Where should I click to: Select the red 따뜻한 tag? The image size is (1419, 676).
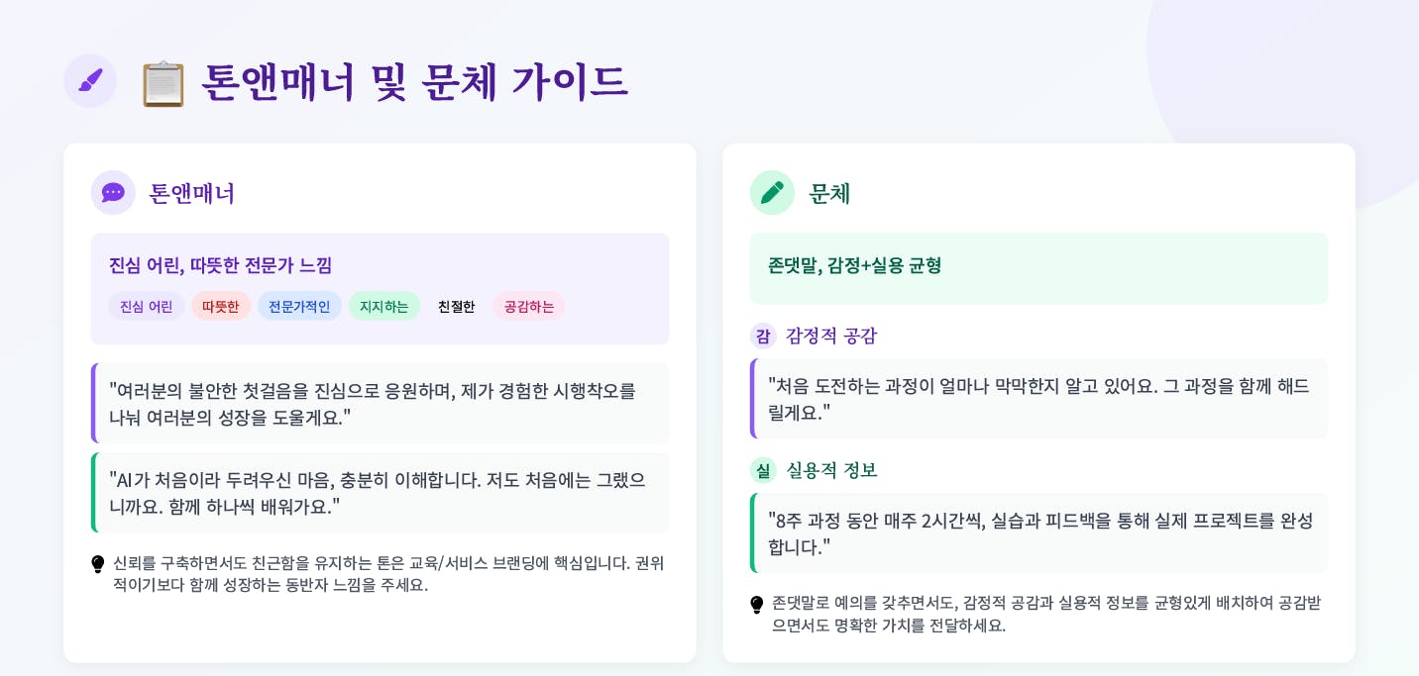click(221, 306)
